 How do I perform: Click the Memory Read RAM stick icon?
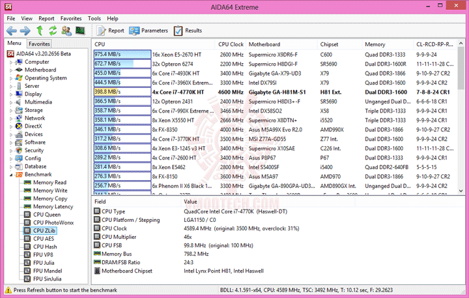[x=27, y=182]
